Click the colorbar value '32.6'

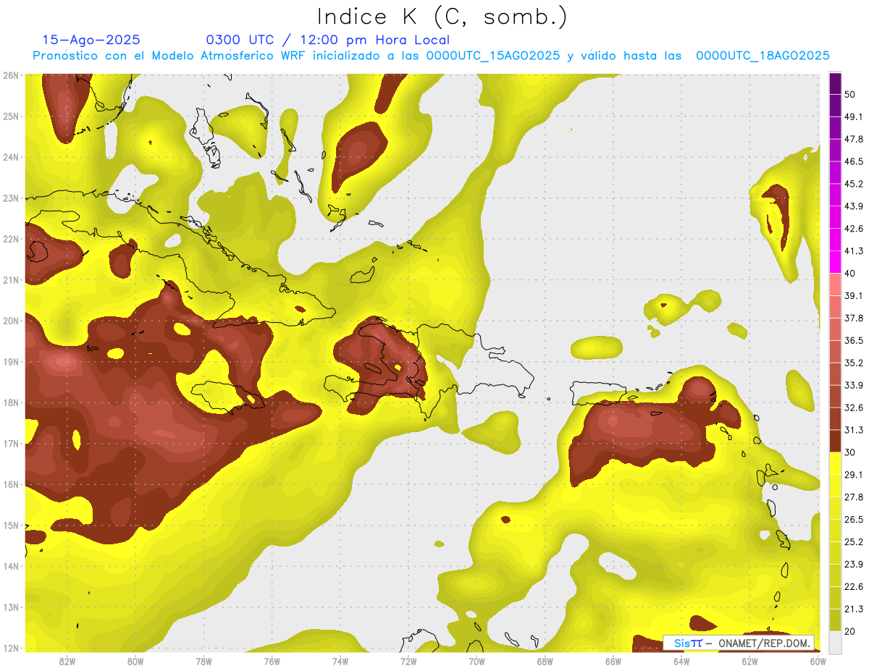tap(854, 408)
